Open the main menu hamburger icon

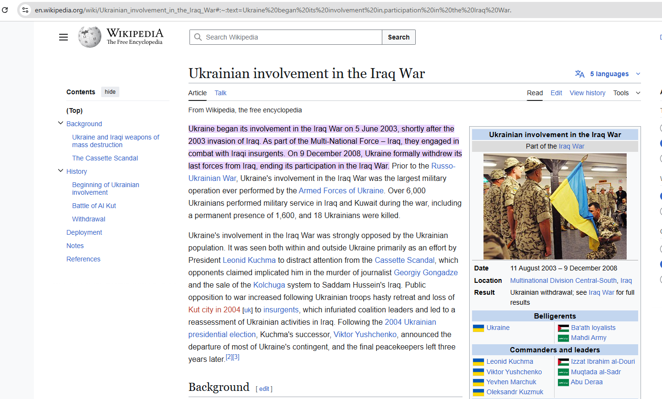pyautogui.click(x=63, y=37)
